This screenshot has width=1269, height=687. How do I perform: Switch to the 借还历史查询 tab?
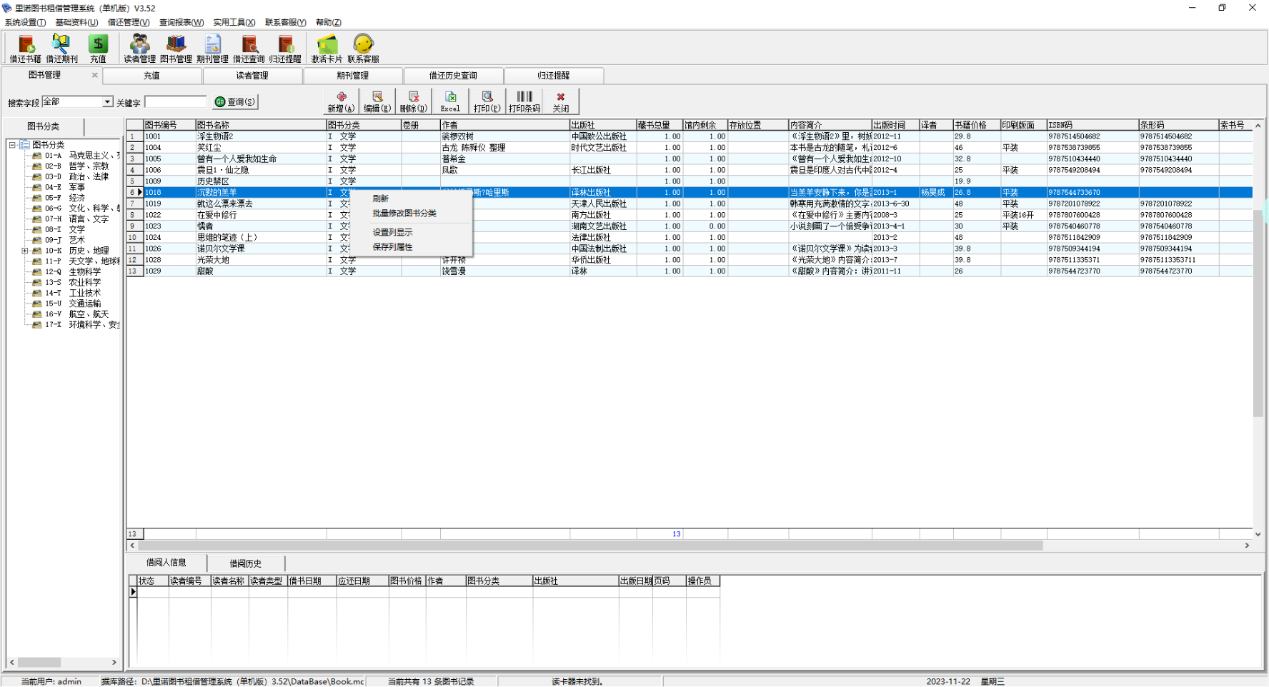(x=453, y=76)
